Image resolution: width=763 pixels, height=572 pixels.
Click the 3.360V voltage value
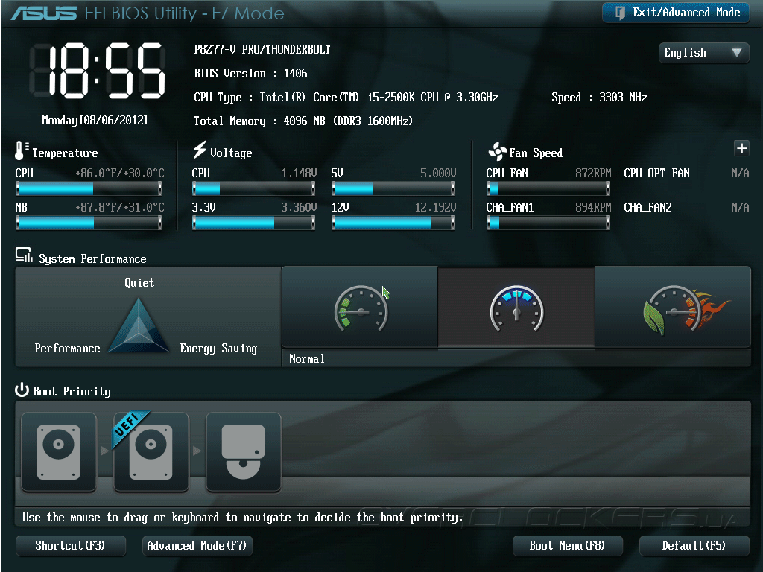(299, 208)
